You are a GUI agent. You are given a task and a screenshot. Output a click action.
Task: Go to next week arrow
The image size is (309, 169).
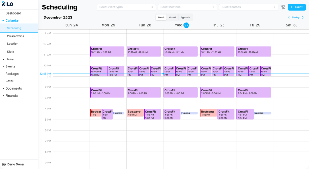[303, 18]
